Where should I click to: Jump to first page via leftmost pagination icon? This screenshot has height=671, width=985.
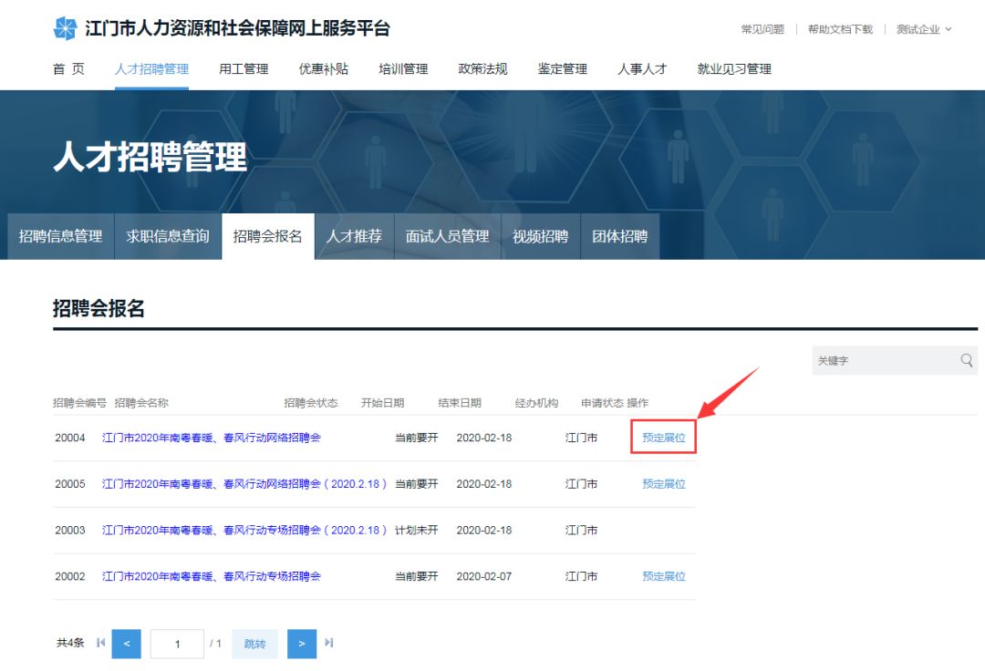tap(100, 643)
